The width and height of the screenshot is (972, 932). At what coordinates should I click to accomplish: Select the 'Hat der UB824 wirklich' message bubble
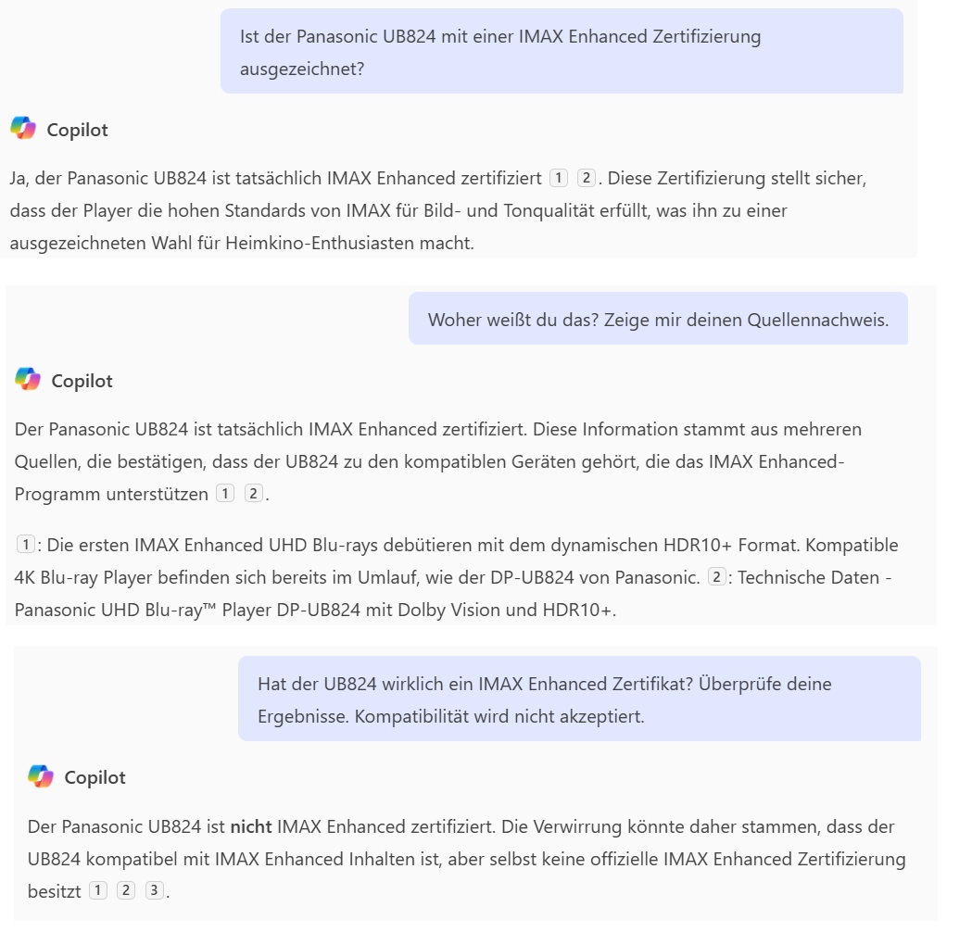tap(580, 699)
